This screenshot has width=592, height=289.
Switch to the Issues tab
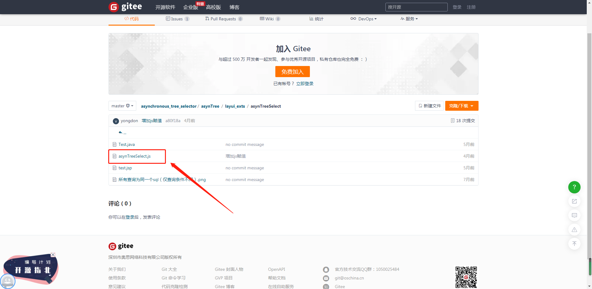[178, 19]
